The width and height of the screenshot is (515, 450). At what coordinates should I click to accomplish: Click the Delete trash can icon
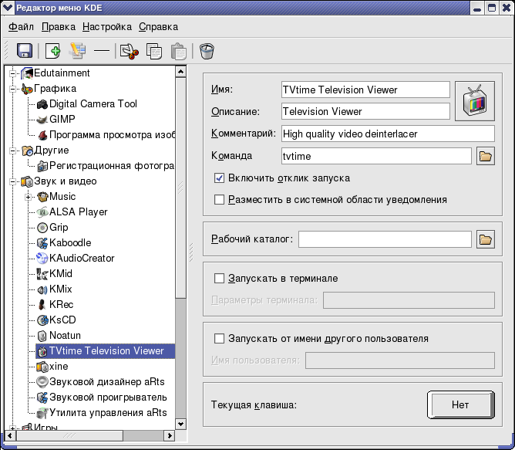(x=207, y=51)
